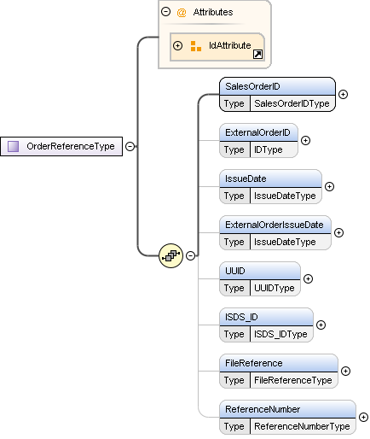Collapse the Attributes box
Screen dimensions: 370x439
(165, 12)
